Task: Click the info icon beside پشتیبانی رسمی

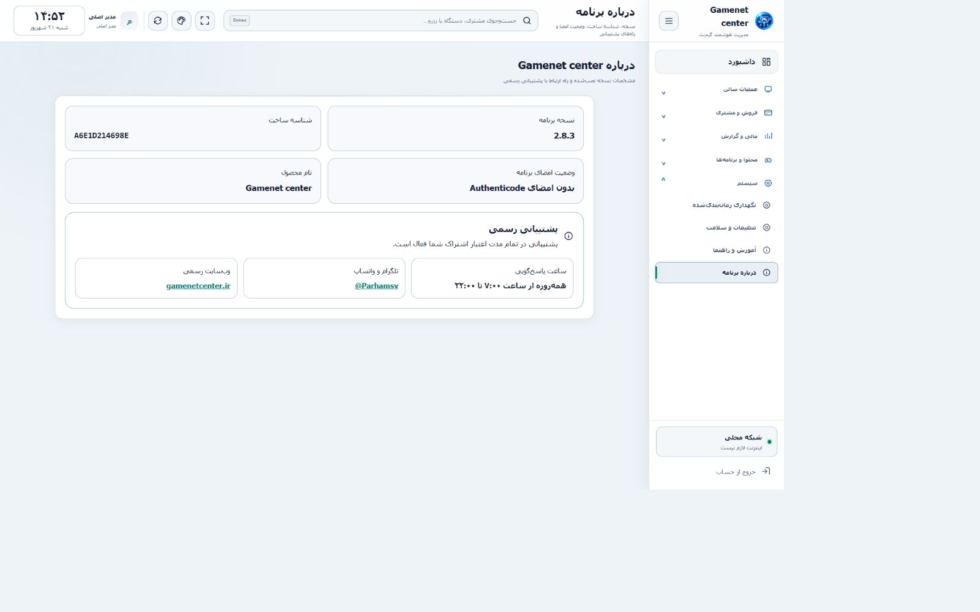Action: point(568,236)
